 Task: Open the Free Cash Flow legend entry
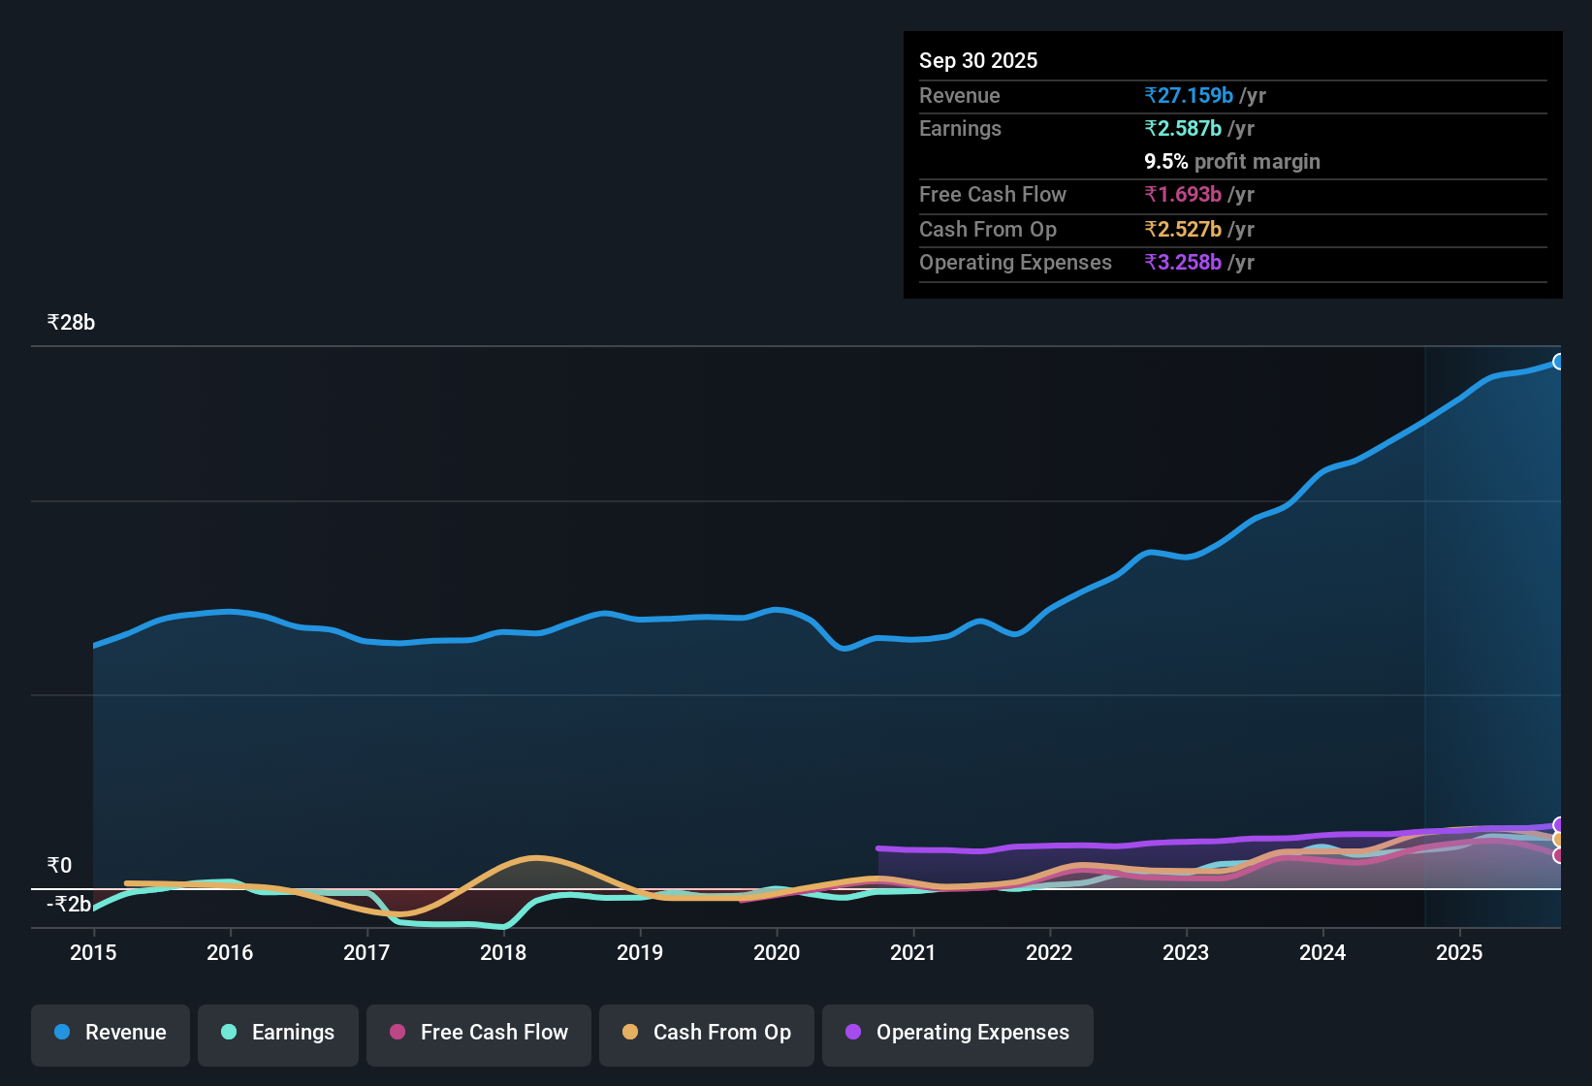point(478,1033)
